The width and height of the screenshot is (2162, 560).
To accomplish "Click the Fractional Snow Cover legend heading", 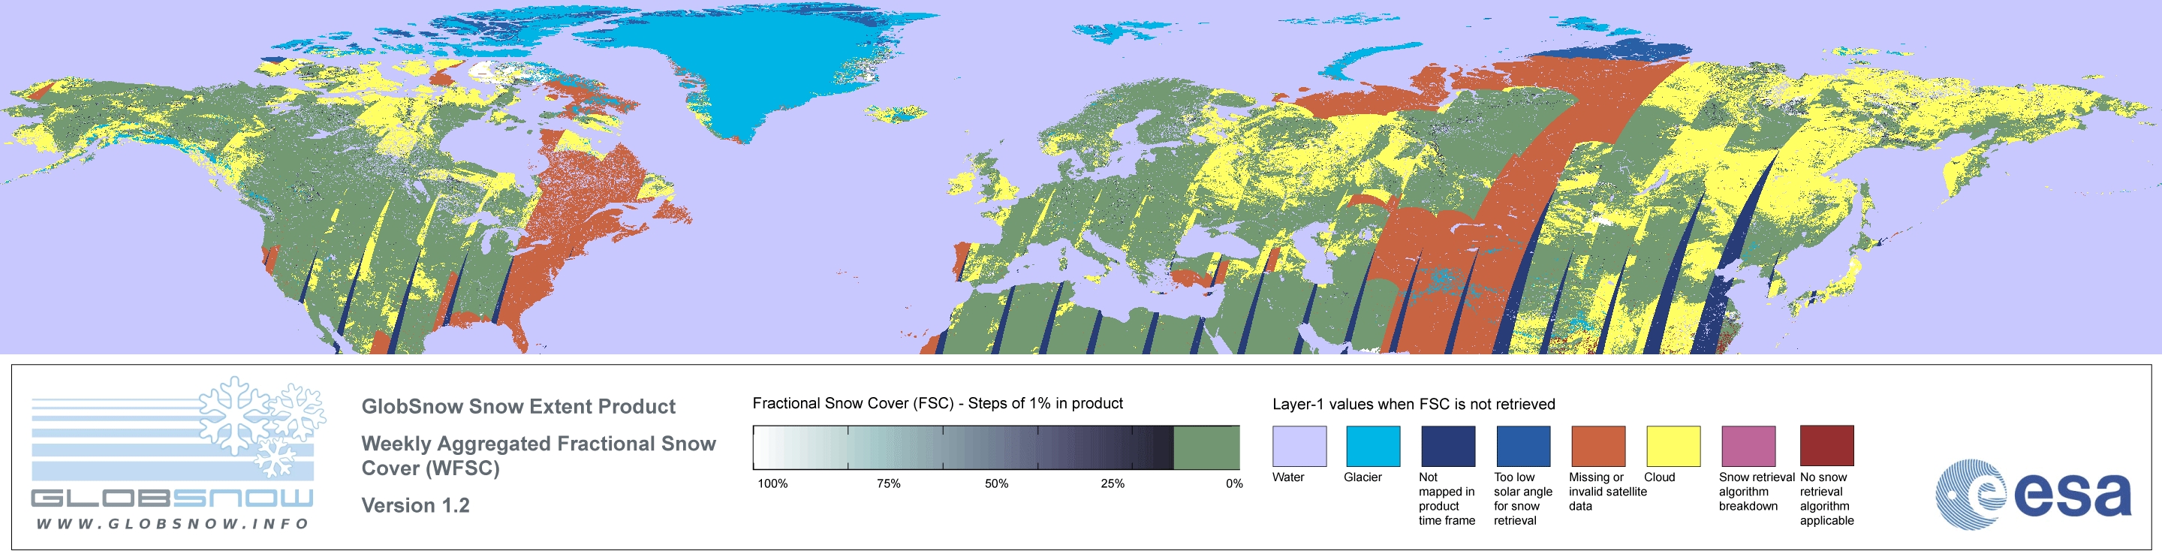I will point(938,403).
